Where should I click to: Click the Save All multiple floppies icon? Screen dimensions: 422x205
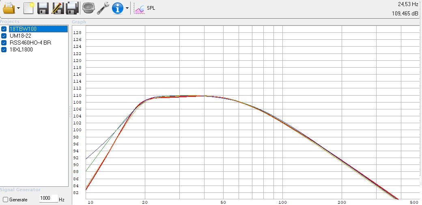tap(72, 8)
